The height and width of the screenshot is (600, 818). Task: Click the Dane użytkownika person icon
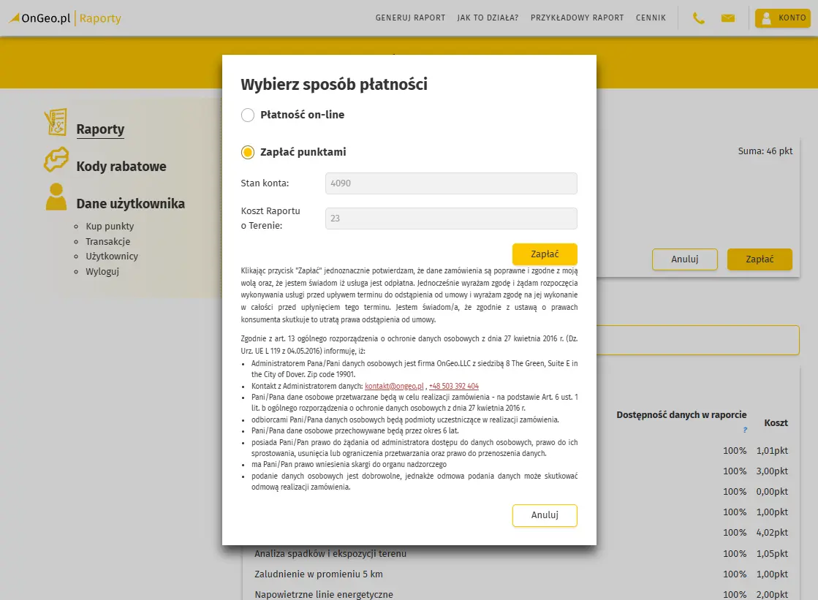point(56,197)
